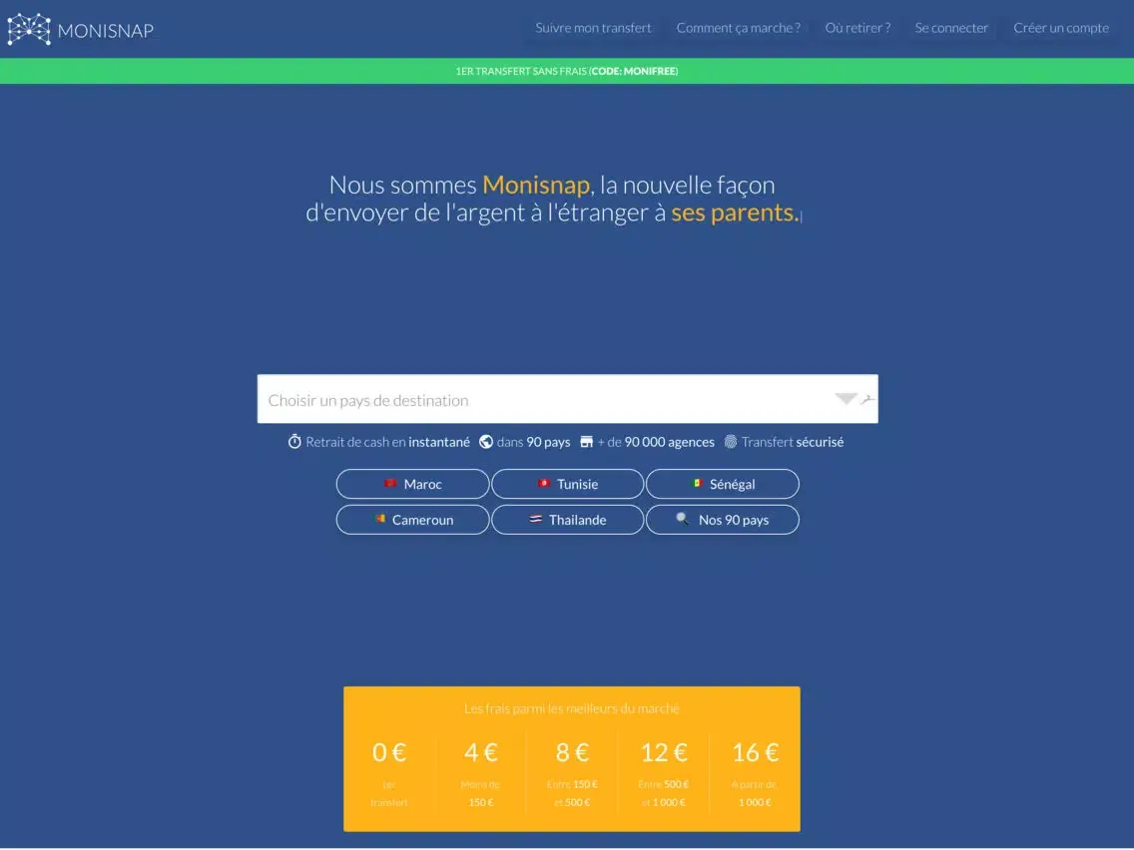Click the 16 € fee amount

pyautogui.click(x=755, y=752)
